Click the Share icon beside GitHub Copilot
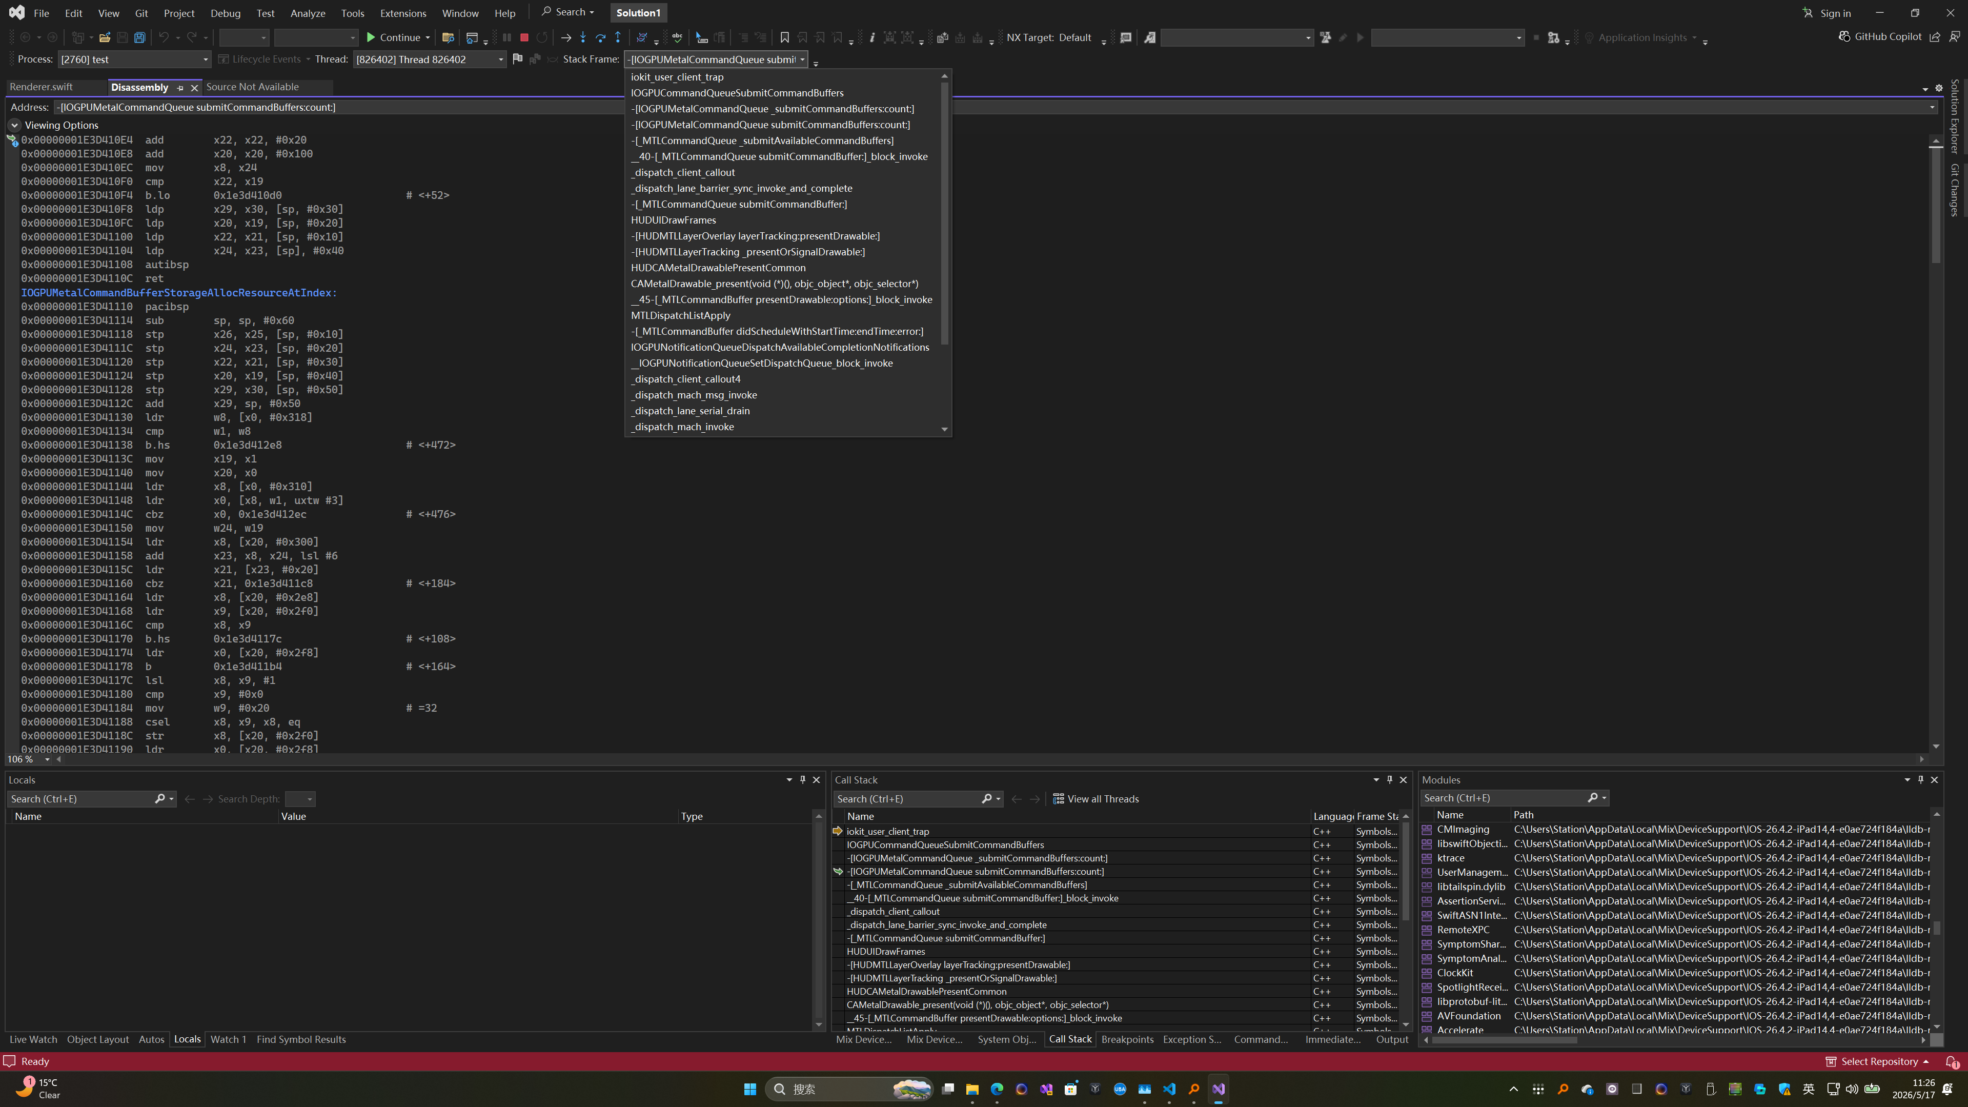The image size is (1968, 1107). tap(1934, 37)
